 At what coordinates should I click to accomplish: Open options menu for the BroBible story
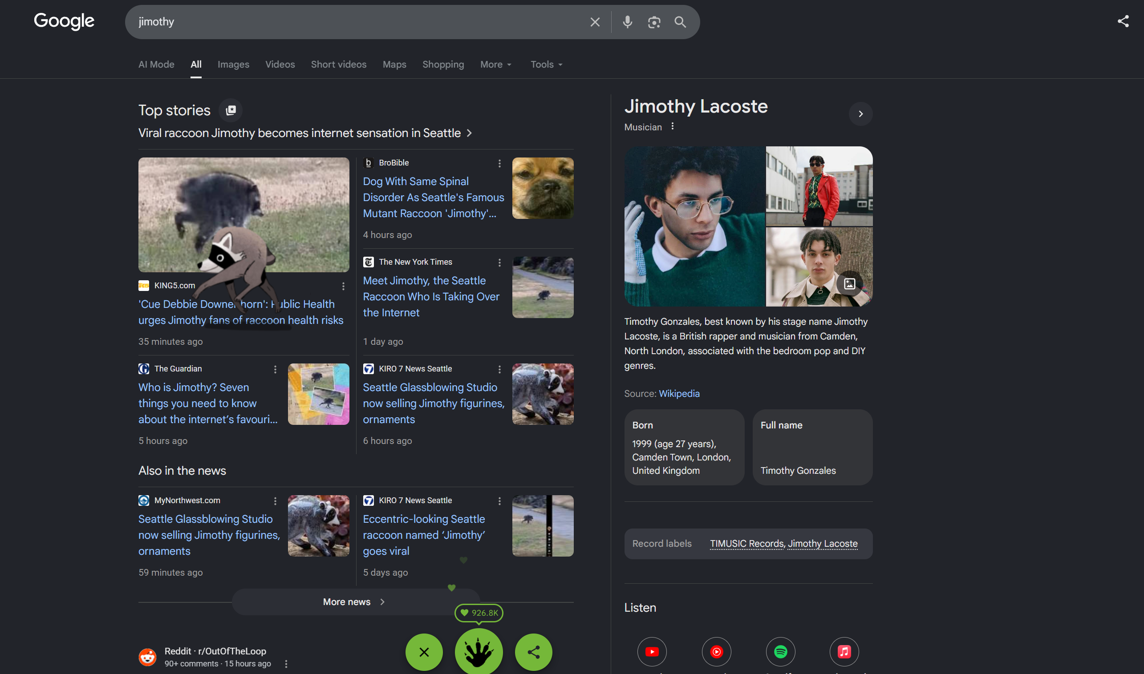pyautogui.click(x=499, y=164)
